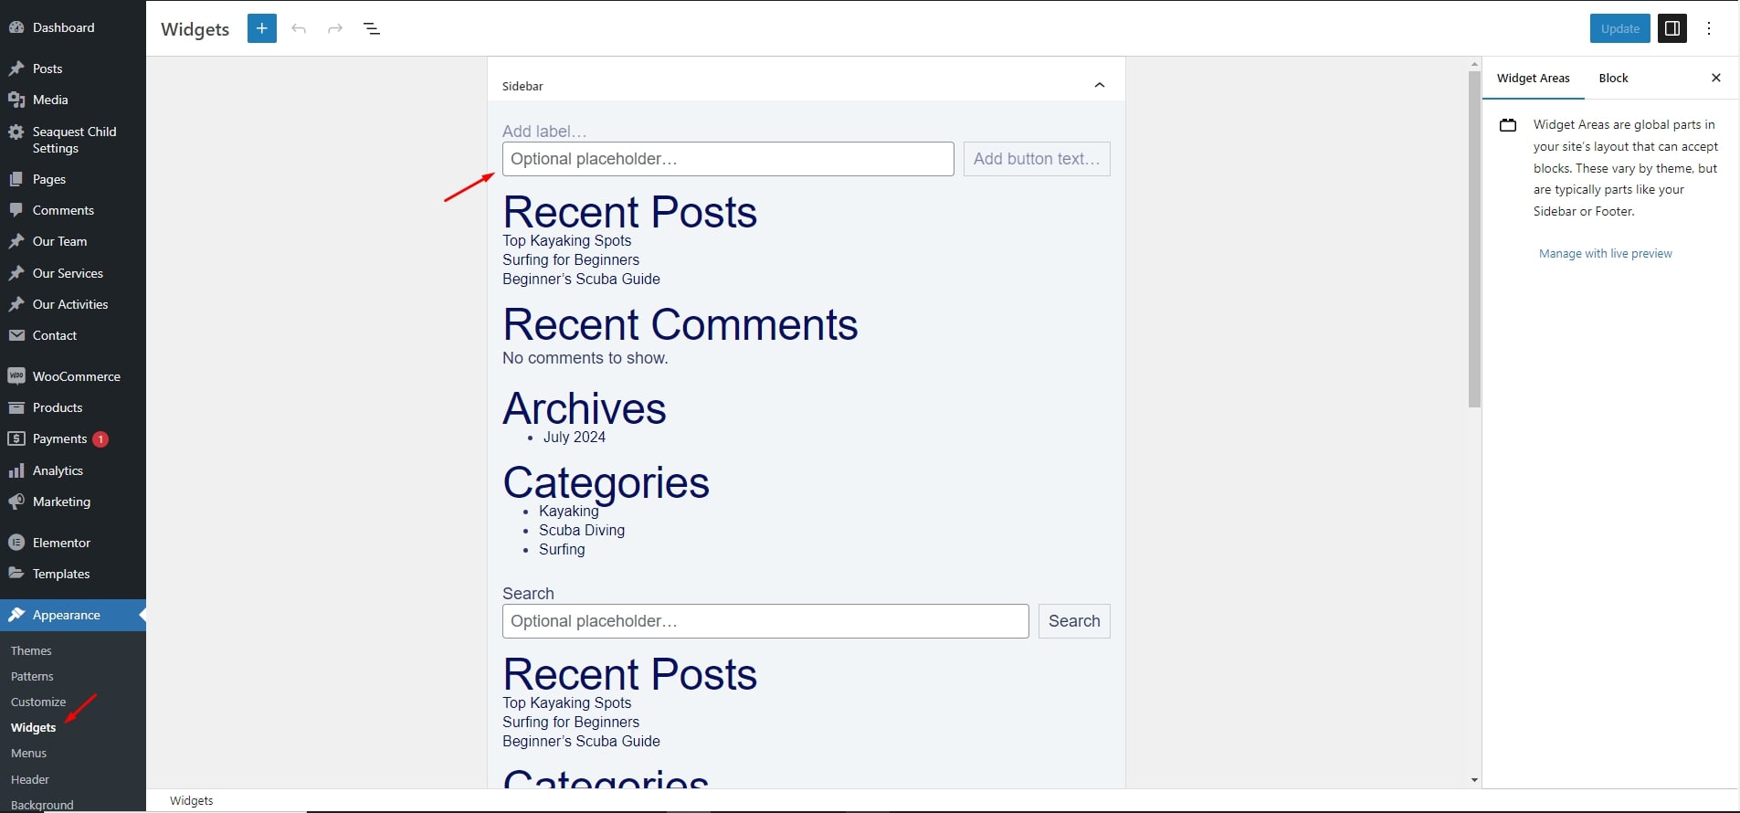Screen dimensions: 1740x813
Task: Click the Search button in widget
Action: [x=1074, y=621]
